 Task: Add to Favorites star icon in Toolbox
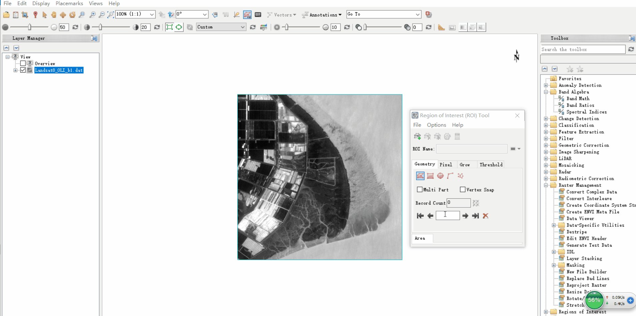(x=570, y=69)
